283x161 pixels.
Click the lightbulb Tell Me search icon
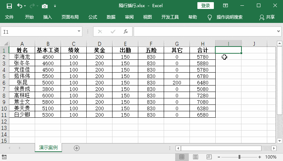click(210, 17)
